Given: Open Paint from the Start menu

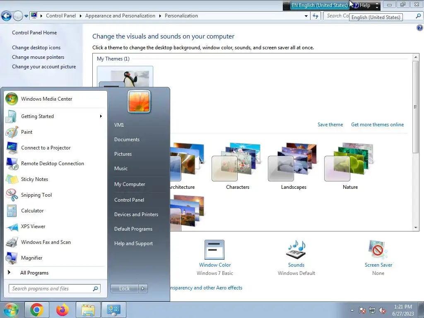Looking at the screenshot, I should click(x=55, y=132).
